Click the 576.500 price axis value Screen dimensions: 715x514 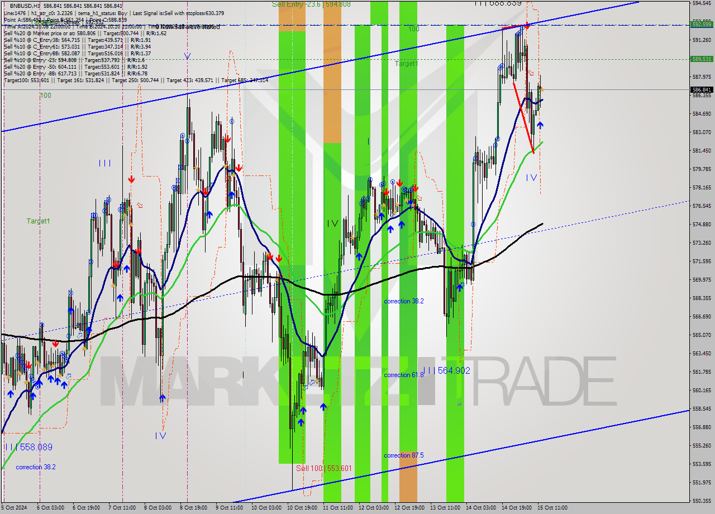702,206
